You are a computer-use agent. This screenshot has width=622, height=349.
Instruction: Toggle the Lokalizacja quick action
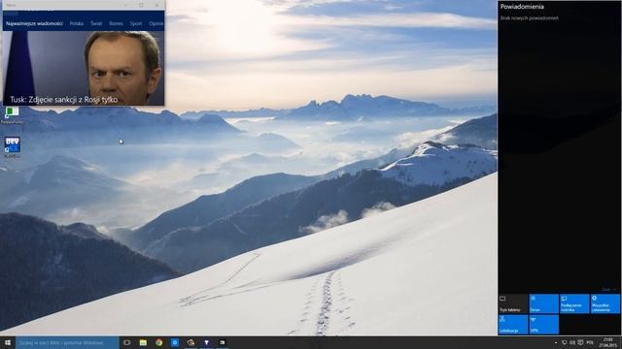(x=513, y=325)
